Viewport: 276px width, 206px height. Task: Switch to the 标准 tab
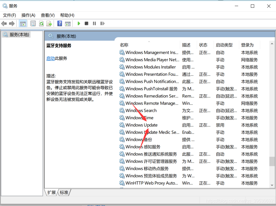[64, 192]
